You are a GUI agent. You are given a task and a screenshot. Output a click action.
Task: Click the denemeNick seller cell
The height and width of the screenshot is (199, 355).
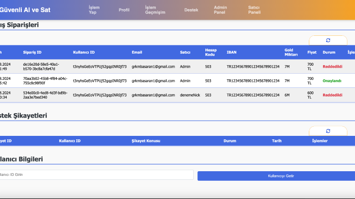190,95
